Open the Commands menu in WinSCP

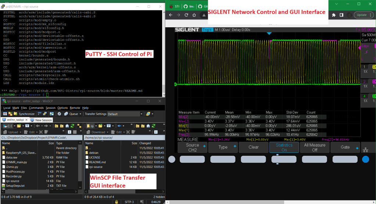36,108
